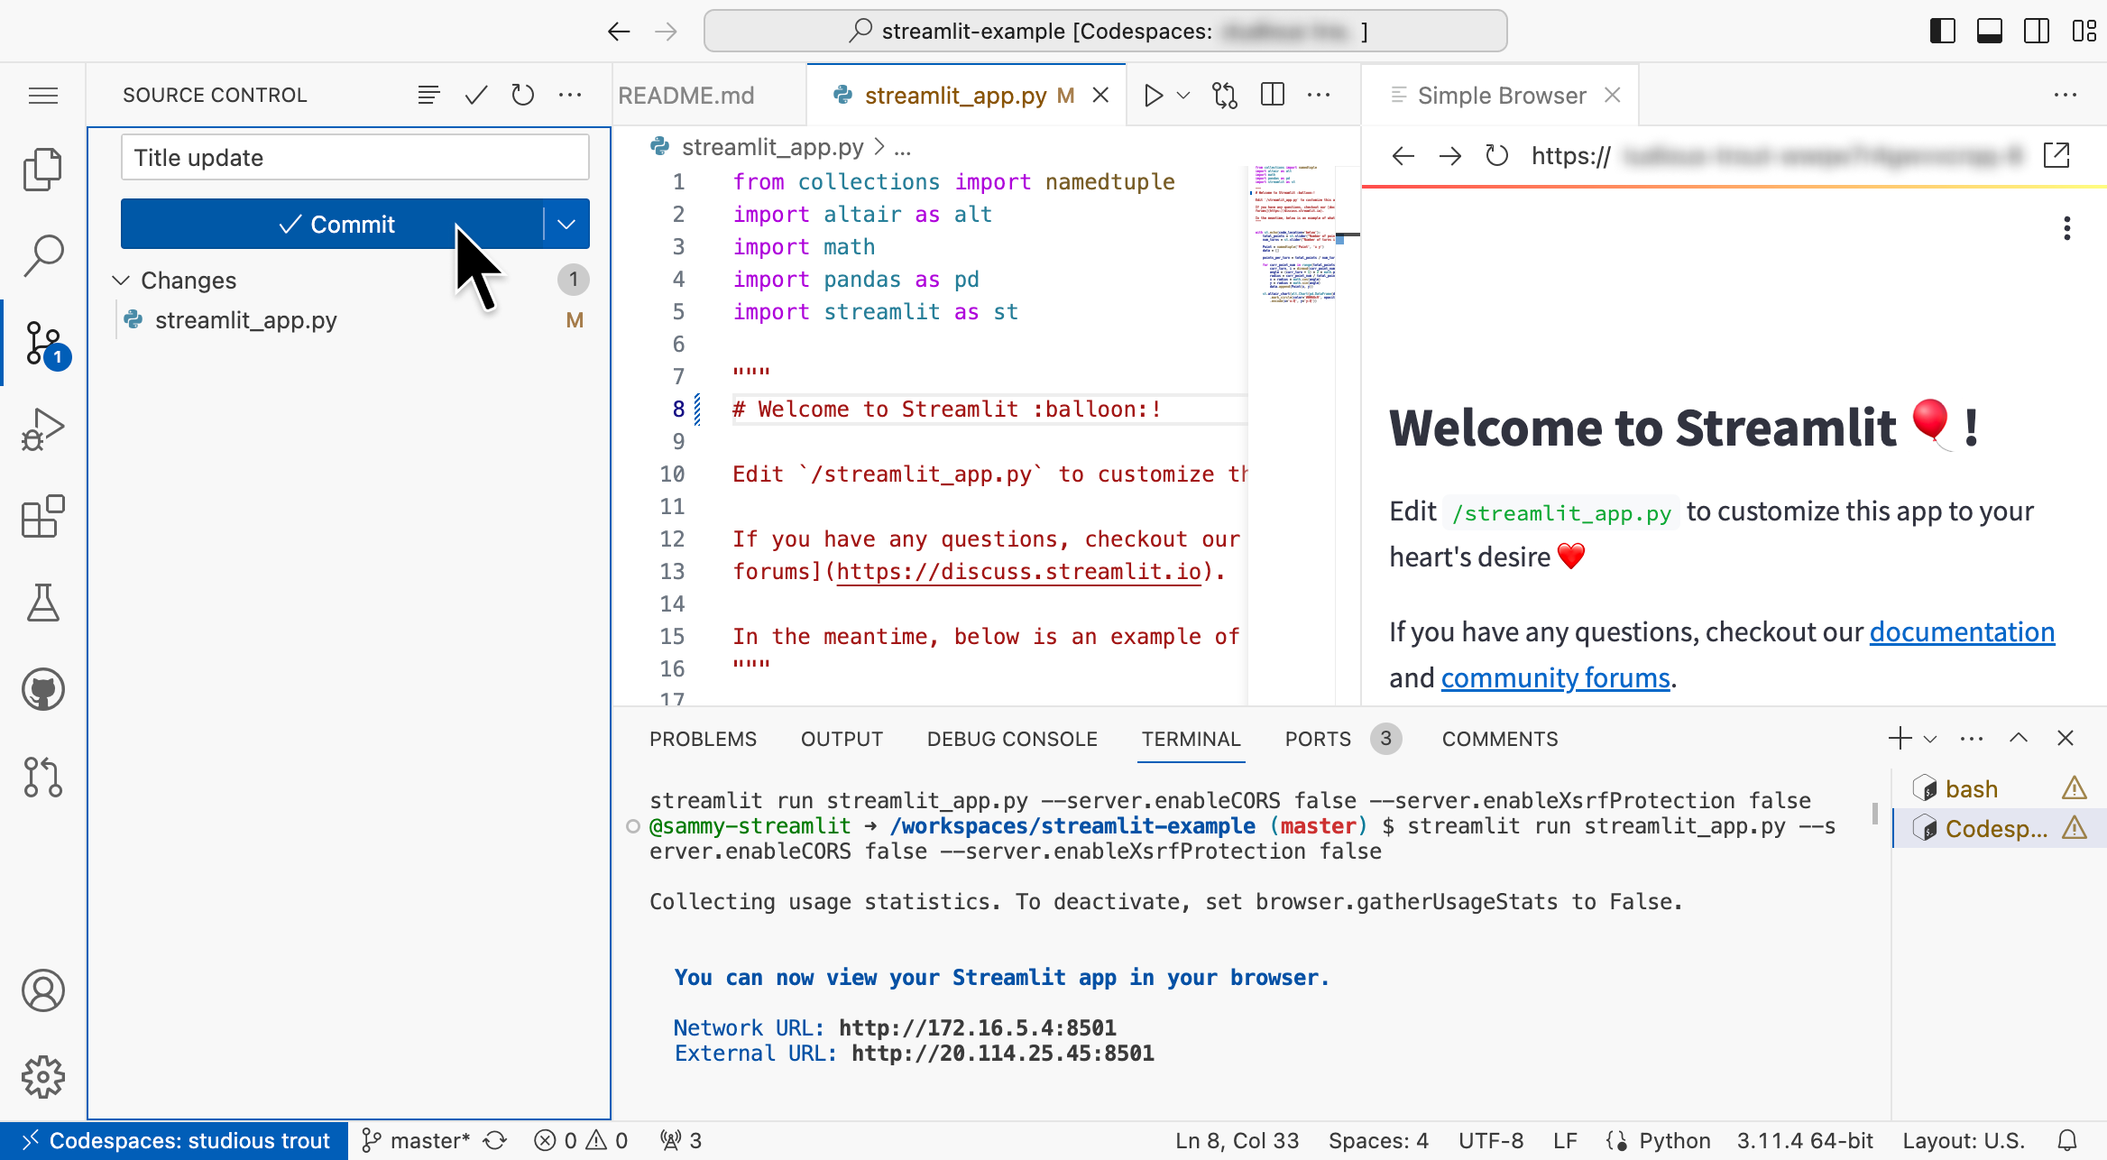This screenshot has height=1160, width=2107.
Task: Synchronize changes icon in status bar
Action: tap(495, 1141)
